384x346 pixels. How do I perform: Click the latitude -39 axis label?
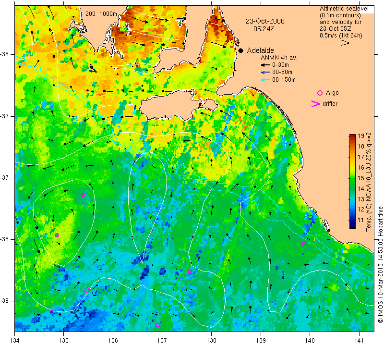pyautogui.click(x=4, y=301)
